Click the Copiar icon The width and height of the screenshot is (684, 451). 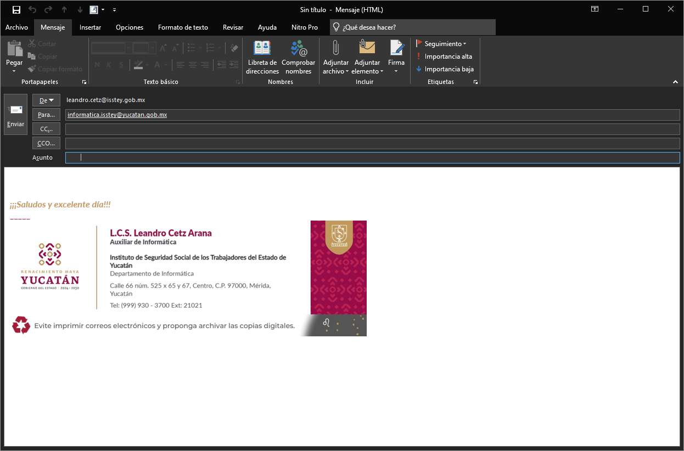pyautogui.click(x=32, y=57)
